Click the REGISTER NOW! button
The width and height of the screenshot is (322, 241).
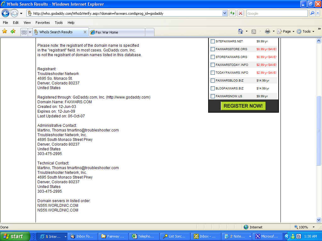coord(243,106)
